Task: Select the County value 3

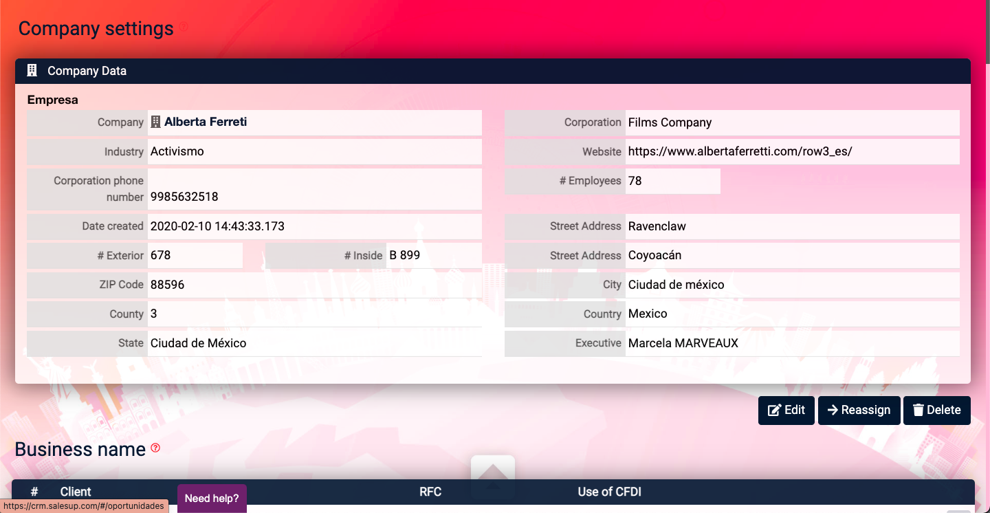Action: tap(154, 314)
